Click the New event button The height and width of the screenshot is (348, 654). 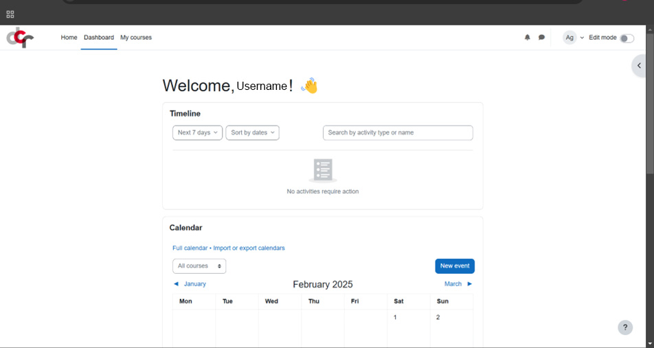click(455, 266)
